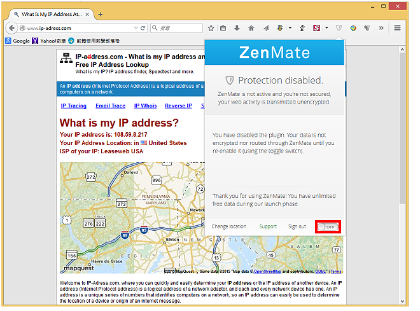Open the IP Whois link
This screenshot has height=311, width=420.
tap(146, 106)
